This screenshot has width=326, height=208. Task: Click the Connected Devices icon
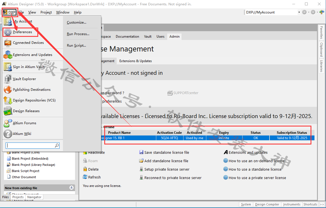tap(8, 43)
